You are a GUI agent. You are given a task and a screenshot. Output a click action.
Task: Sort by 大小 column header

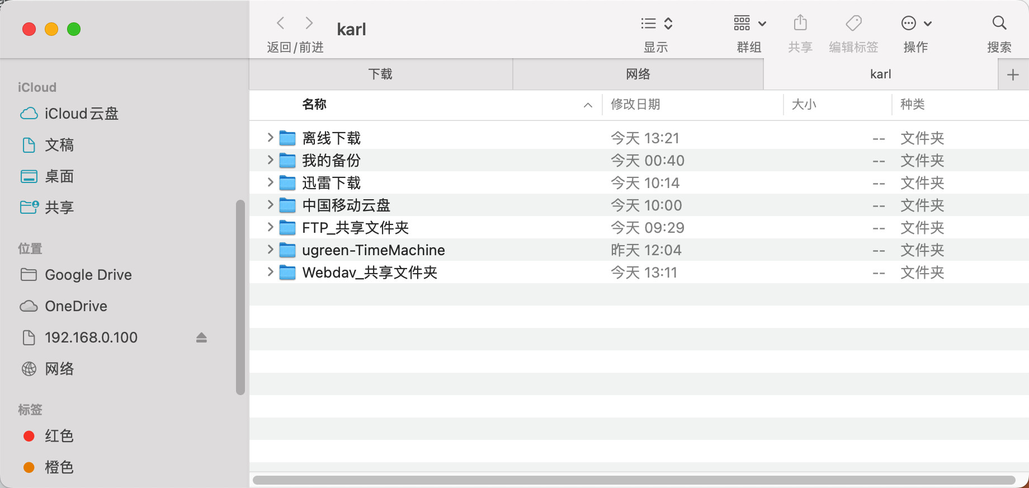coord(804,104)
